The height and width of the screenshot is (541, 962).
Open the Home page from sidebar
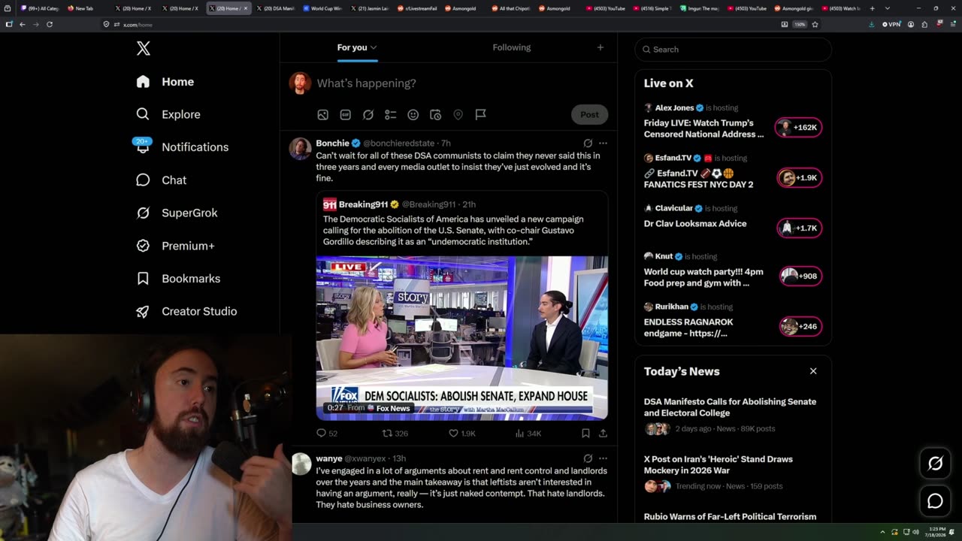[x=165, y=82]
